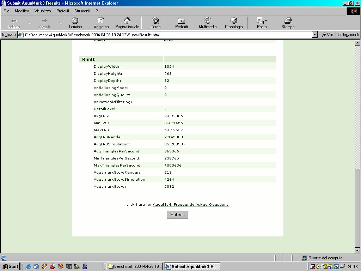The width and height of the screenshot is (361, 271).
Task: Launch the lightning bolt Winamp quick launch icon
Action: click(44, 267)
